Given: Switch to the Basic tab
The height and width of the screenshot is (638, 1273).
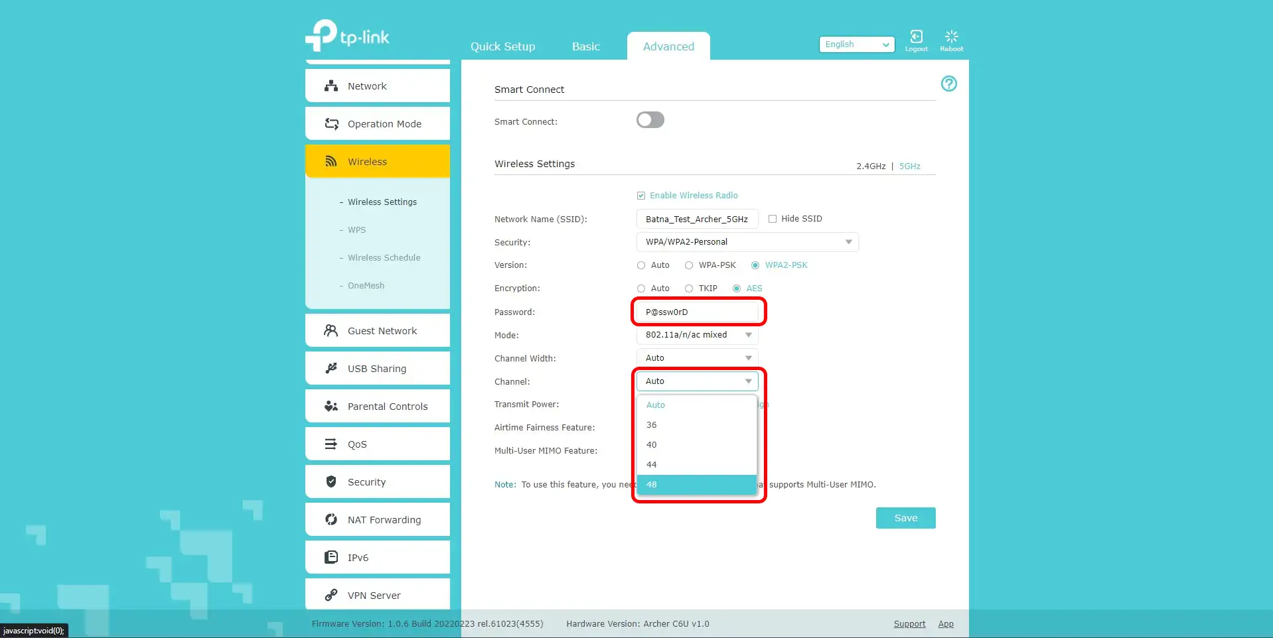Looking at the screenshot, I should (x=585, y=46).
